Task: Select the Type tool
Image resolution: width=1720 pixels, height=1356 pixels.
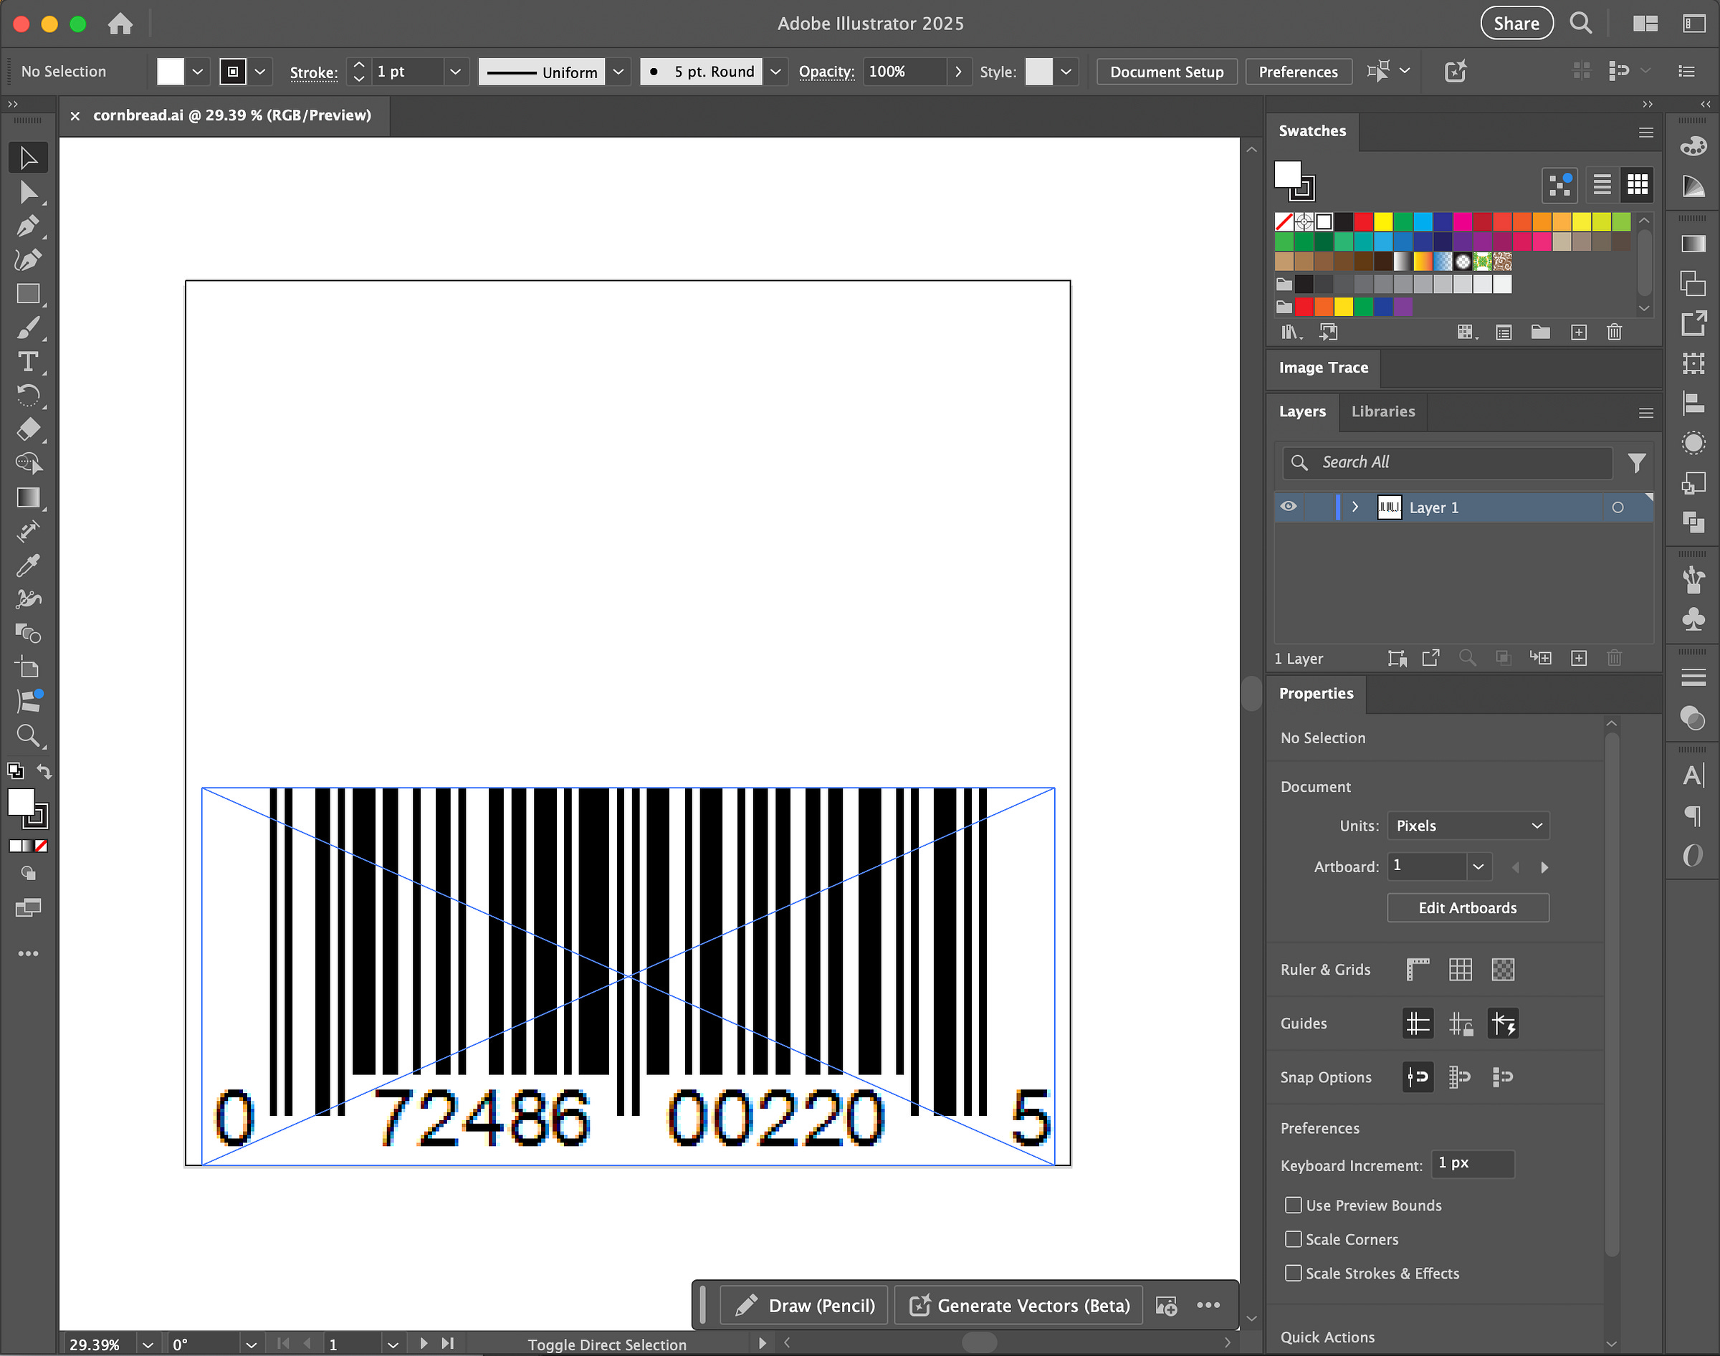Action: (x=28, y=361)
